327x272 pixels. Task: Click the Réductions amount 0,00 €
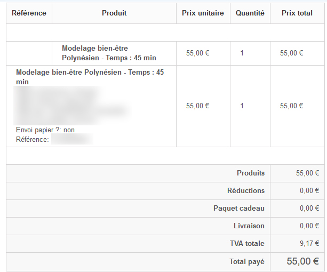[309, 190]
